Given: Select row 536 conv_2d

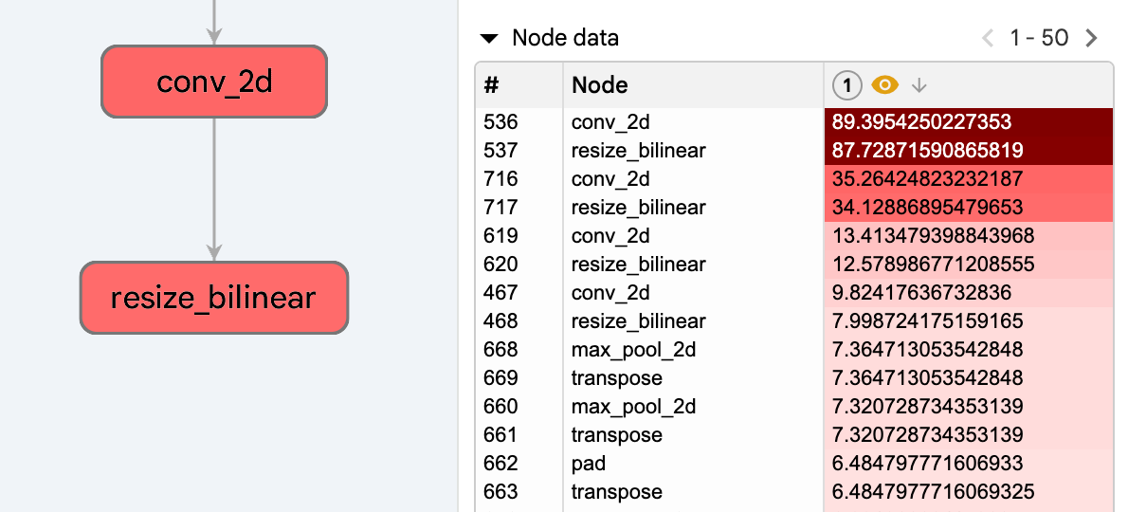Looking at the screenshot, I should coord(609,122).
